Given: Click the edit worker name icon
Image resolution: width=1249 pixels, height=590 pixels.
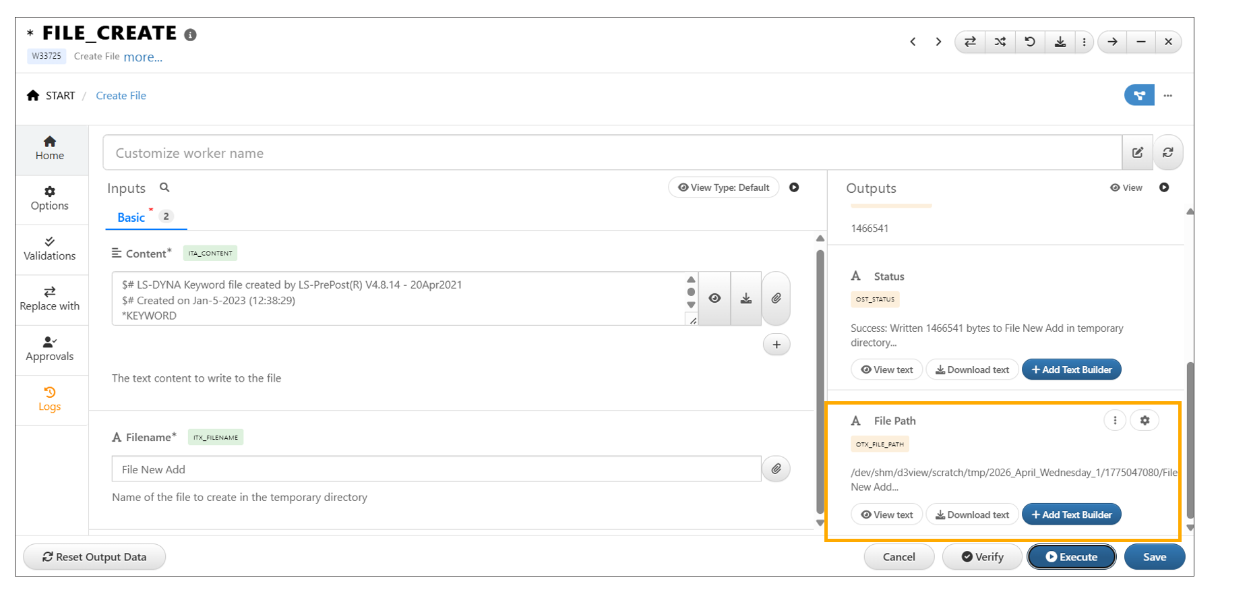Looking at the screenshot, I should click(1138, 152).
